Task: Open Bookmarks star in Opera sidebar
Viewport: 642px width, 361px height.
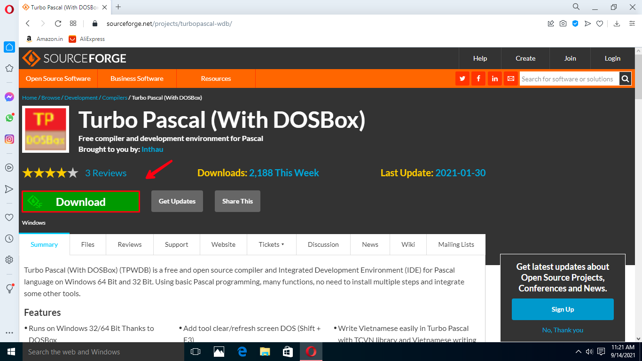Action: point(9,68)
